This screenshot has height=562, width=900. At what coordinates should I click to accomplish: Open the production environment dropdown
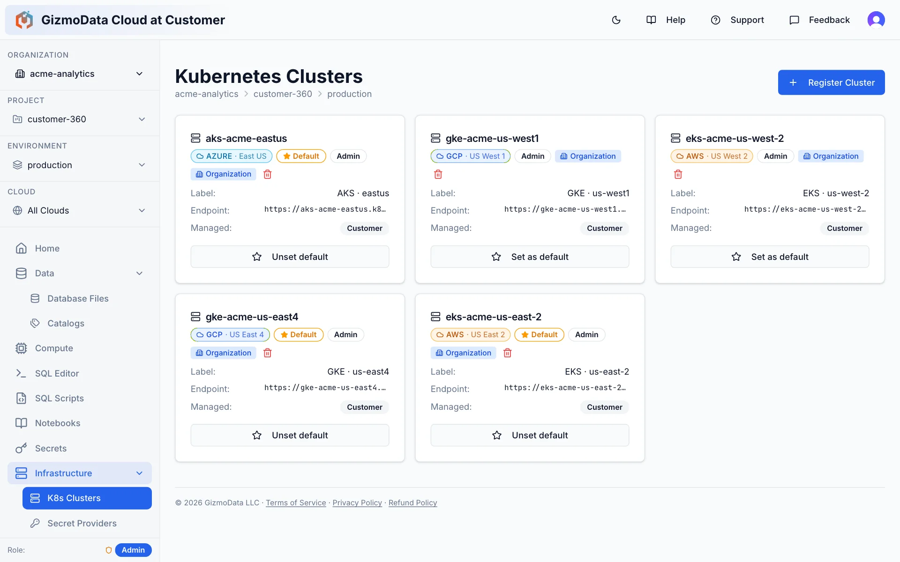[80, 165]
